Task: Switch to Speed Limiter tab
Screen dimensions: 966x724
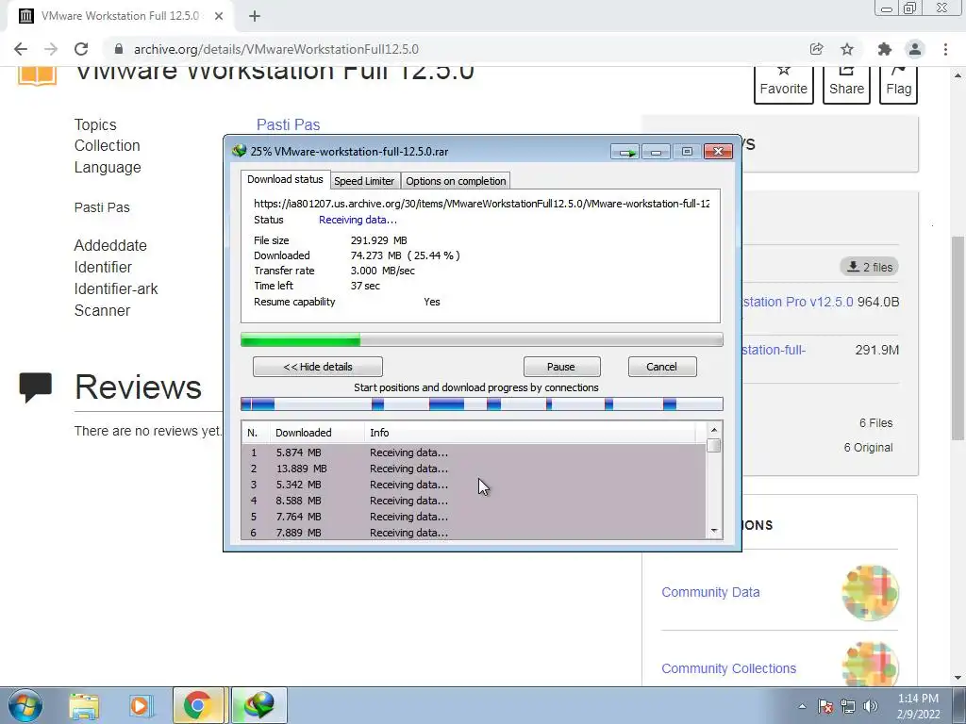Action: point(364,181)
